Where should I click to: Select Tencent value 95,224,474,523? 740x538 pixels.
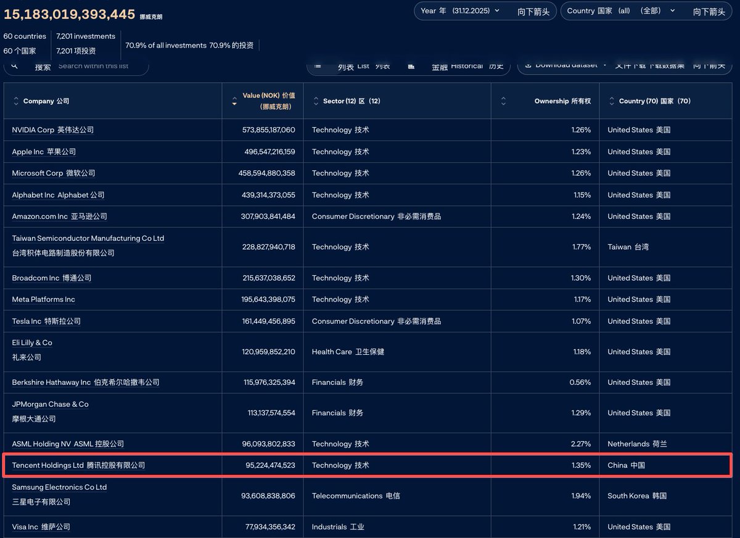click(270, 466)
